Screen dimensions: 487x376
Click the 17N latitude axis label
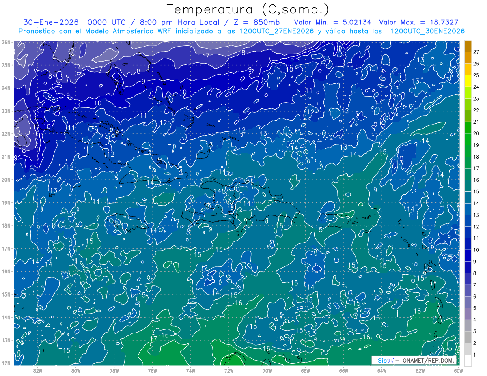pos(6,248)
